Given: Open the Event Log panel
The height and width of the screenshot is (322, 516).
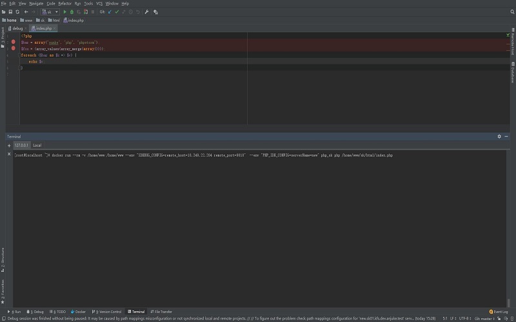Looking at the screenshot, I should (x=499, y=312).
